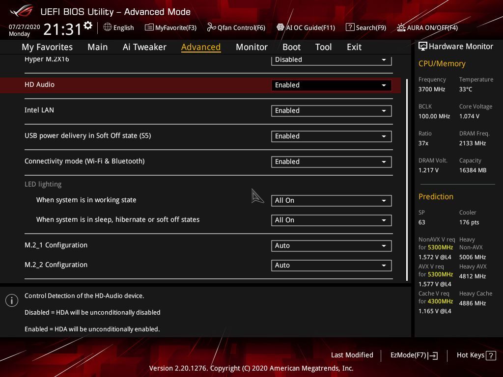This screenshot has width=503, height=377.
Task: Click the Last Modified button
Action: click(x=352, y=355)
